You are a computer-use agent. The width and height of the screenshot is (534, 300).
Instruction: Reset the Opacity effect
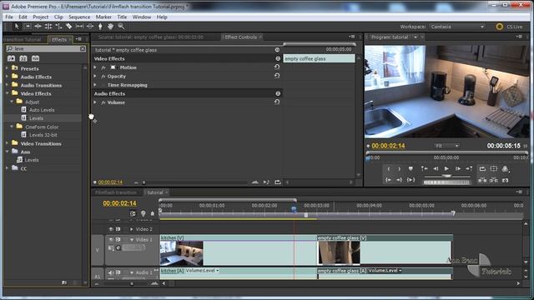[277, 76]
